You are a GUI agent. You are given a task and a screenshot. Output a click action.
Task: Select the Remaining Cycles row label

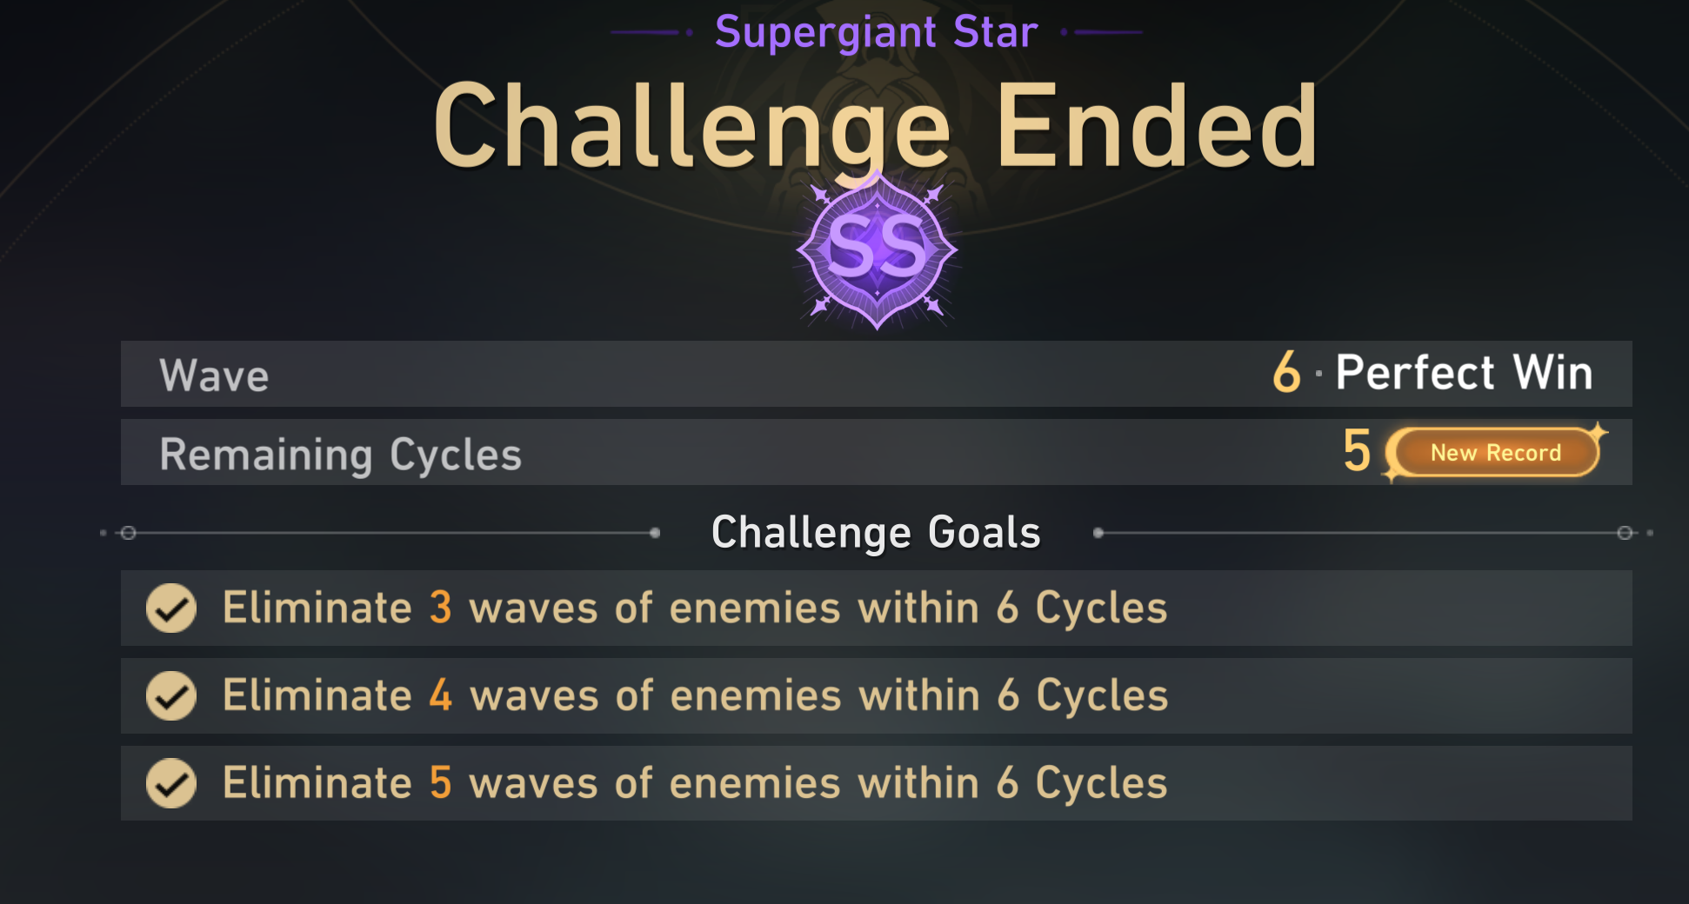coord(340,455)
